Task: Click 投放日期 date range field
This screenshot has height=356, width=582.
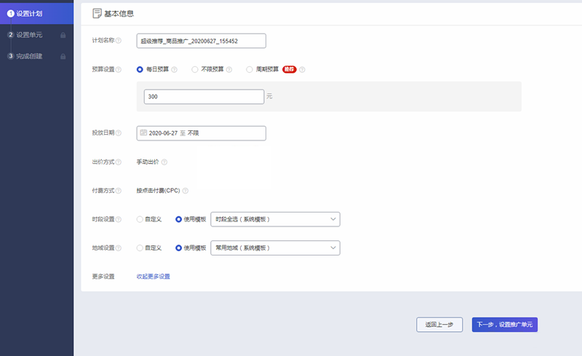Action: (202, 133)
